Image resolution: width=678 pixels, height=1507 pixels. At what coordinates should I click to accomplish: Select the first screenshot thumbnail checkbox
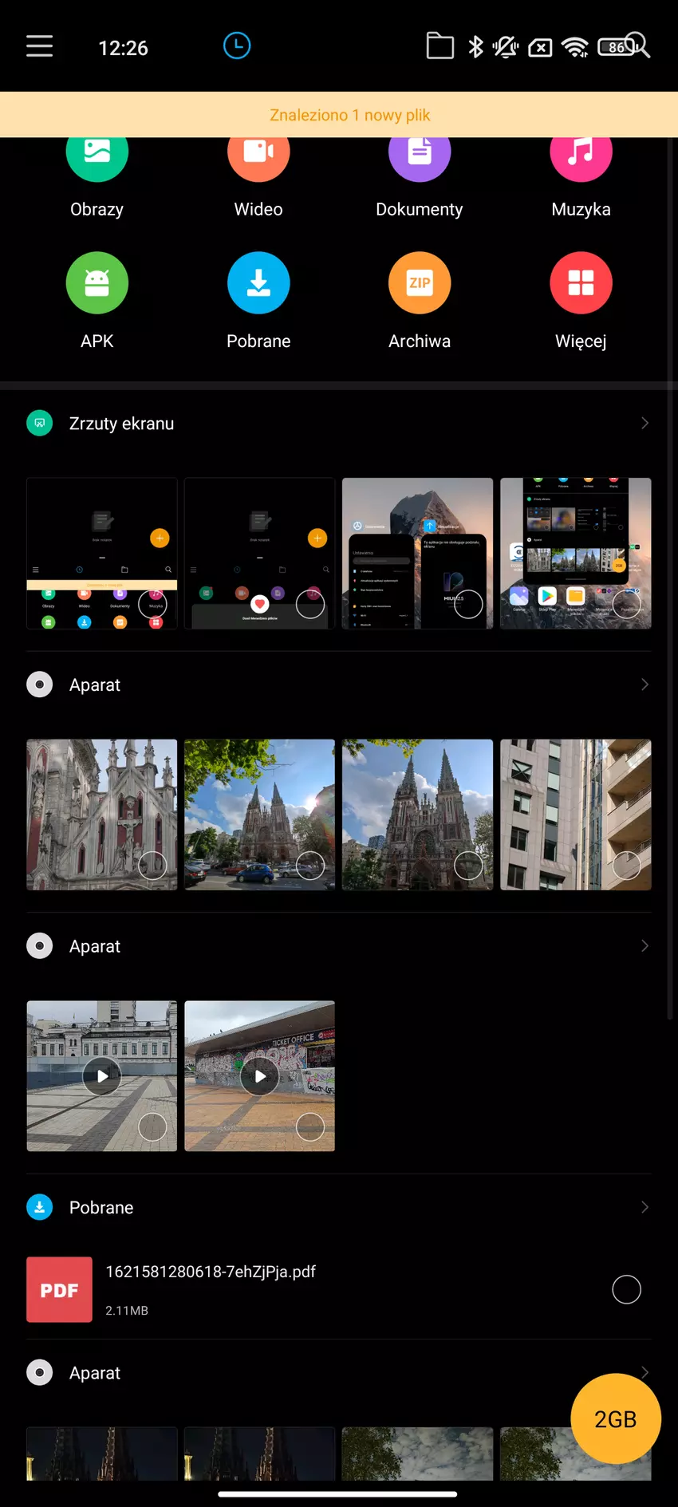click(x=152, y=604)
